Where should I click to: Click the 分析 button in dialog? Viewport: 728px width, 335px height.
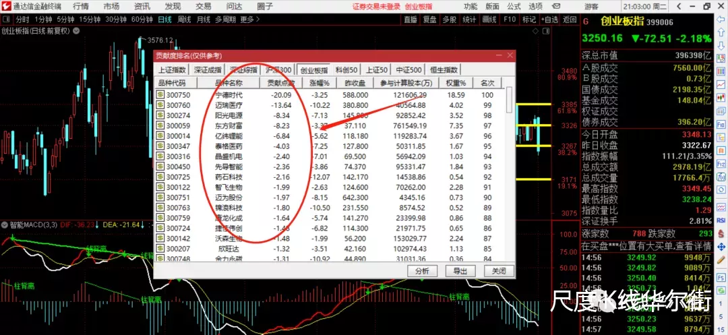[x=422, y=272]
